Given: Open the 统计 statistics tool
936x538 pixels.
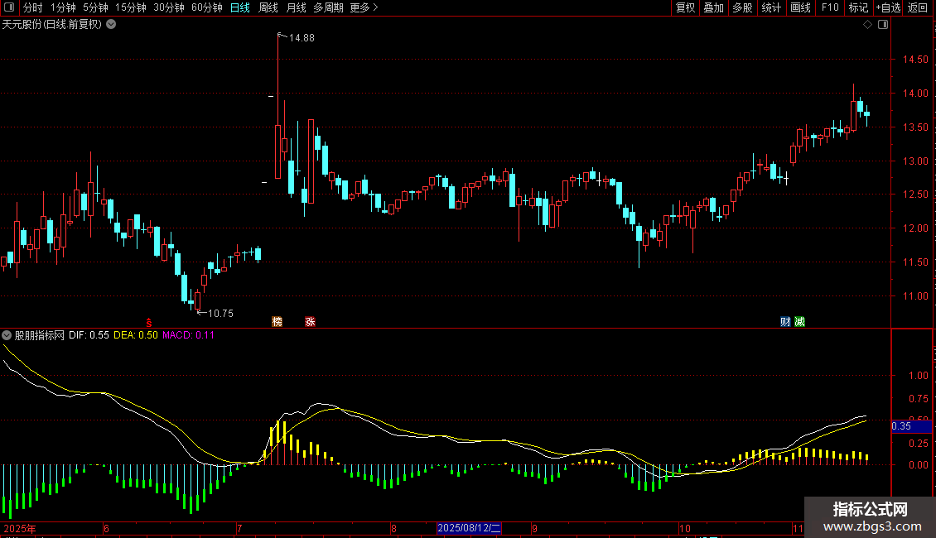Looking at the screenshot, I should [771, 7].
